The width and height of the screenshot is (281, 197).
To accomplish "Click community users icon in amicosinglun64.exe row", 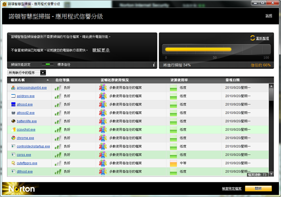I will [x=103, y=88].
